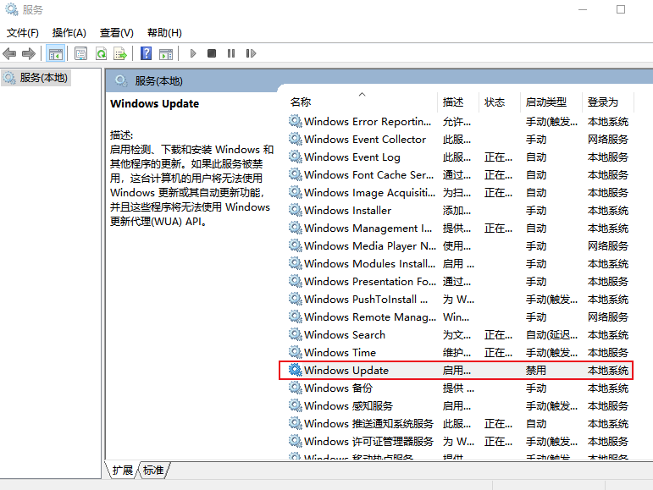
Task: Click the 本地系统 login of Windows Update
Action: click(x=607, y=370)
